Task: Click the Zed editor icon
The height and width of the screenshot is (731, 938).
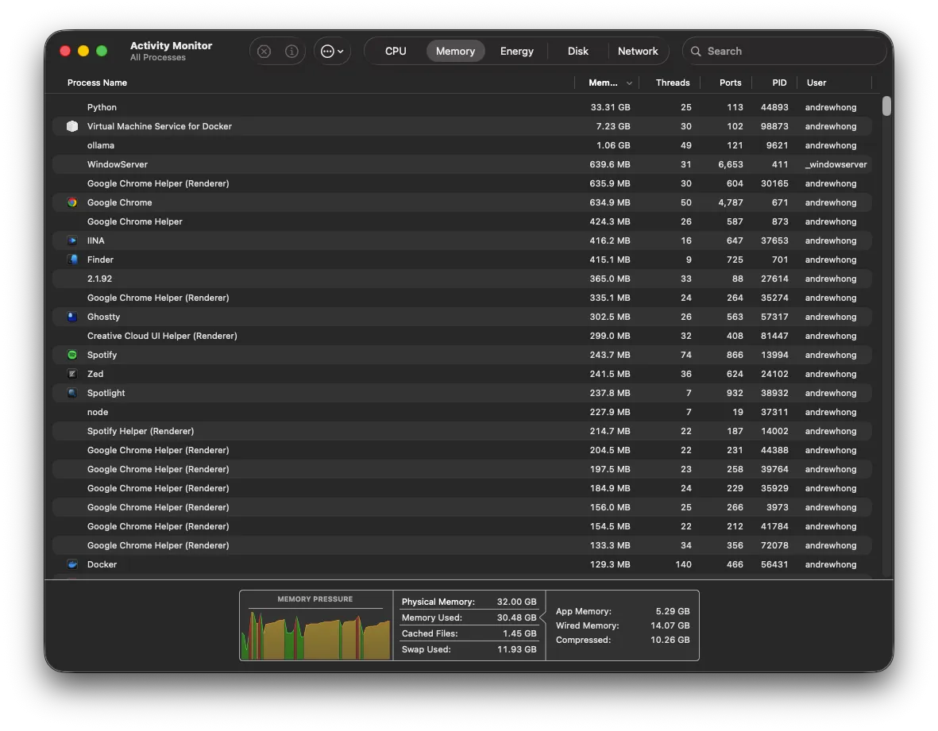Action: pyautogui.click(x=72, y=374)
